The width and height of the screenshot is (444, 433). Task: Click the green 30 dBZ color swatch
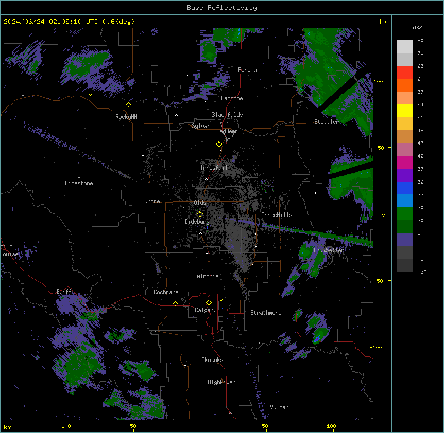tap(405, 214)
